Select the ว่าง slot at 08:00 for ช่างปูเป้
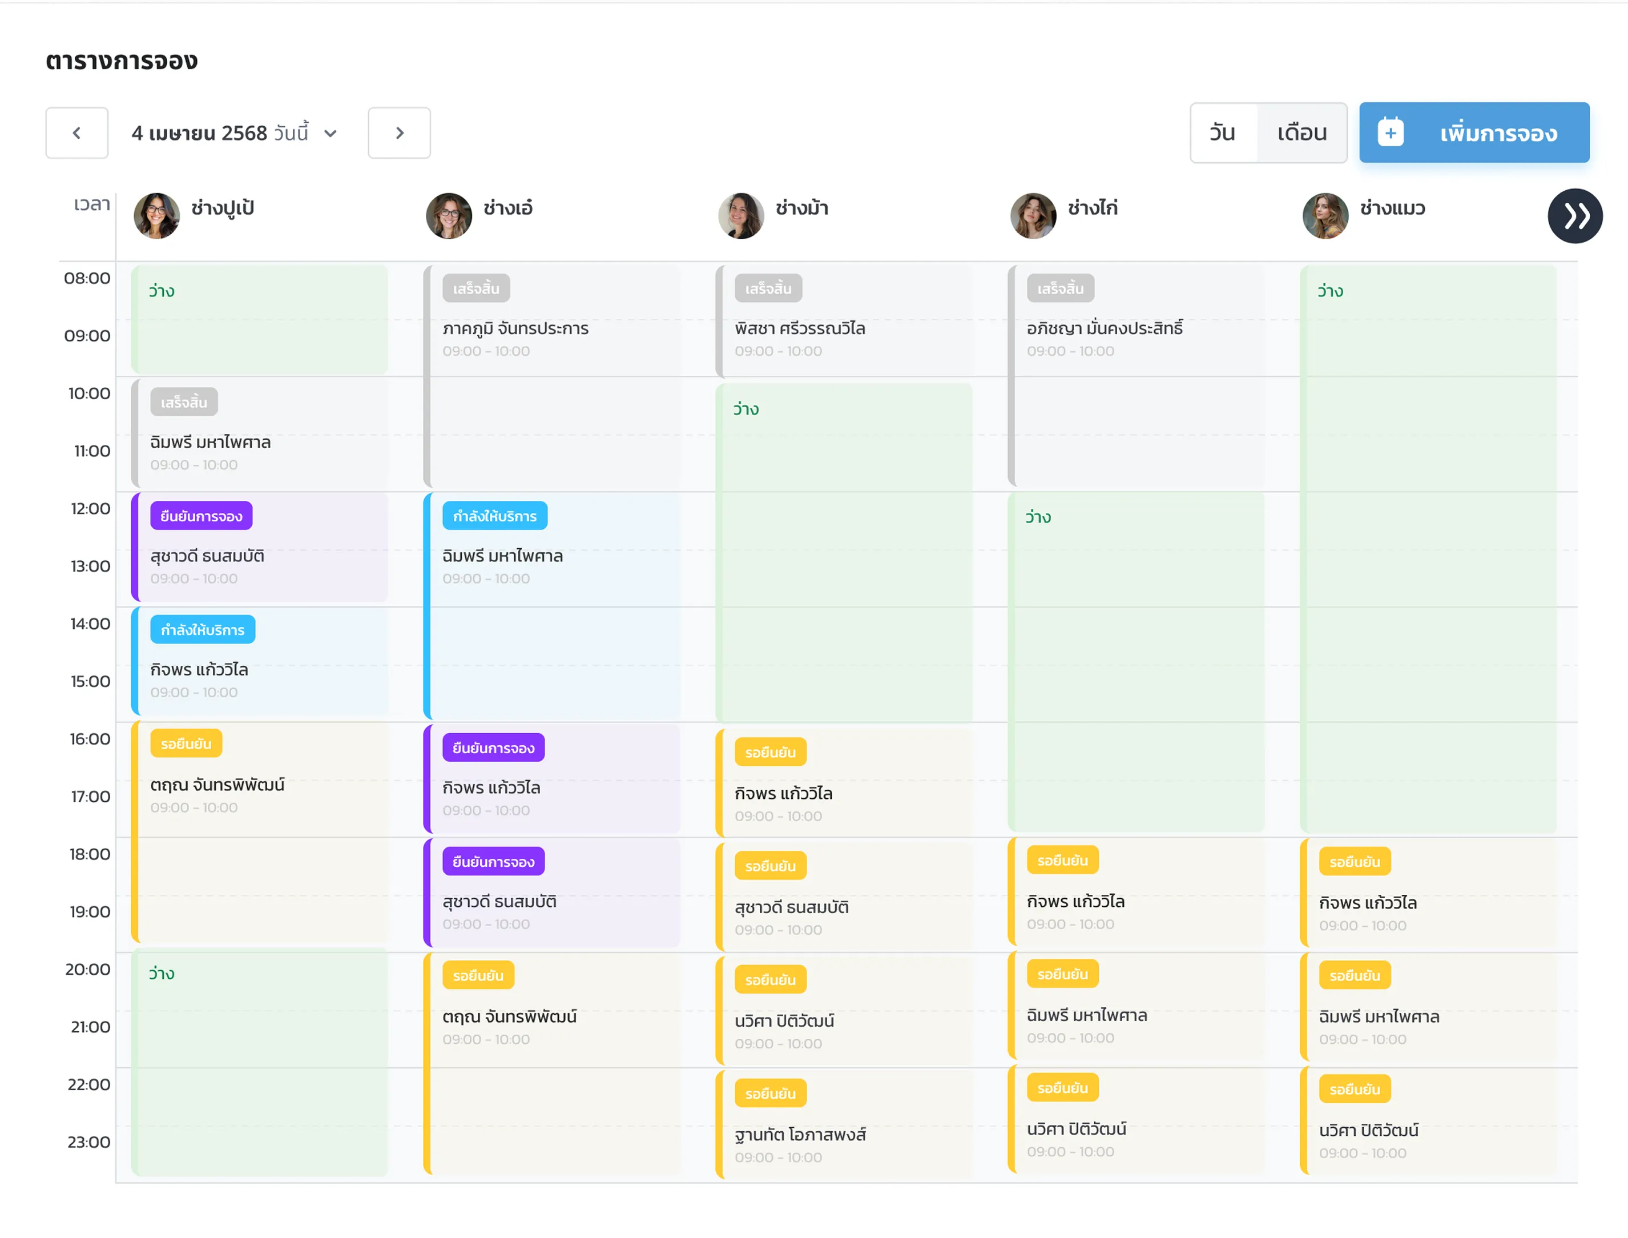This screenshot has width=1628, height=1238. [259, 319]
